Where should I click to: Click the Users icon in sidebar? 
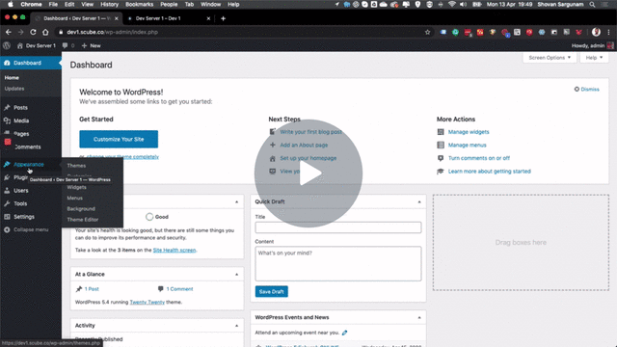[x=7, y=191]
